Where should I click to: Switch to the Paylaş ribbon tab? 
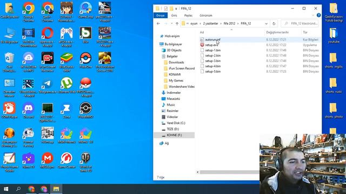[x=188, y=16]
